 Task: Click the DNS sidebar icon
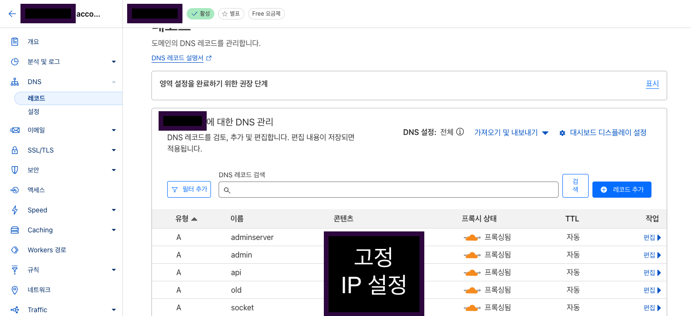click(14, 81)
